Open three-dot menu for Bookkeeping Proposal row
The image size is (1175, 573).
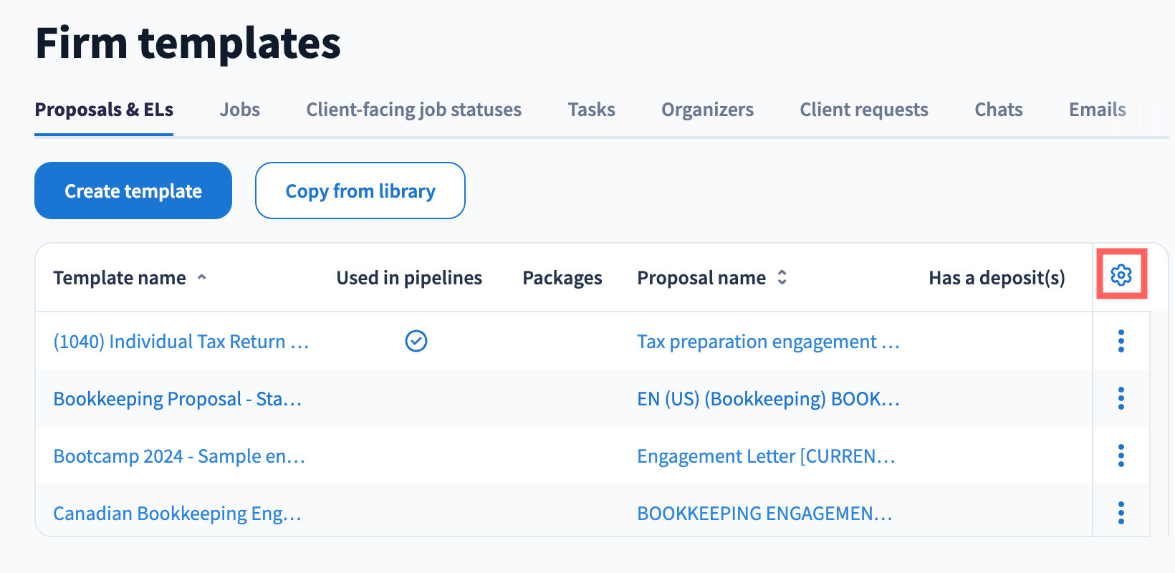[x=1121, y=398]
